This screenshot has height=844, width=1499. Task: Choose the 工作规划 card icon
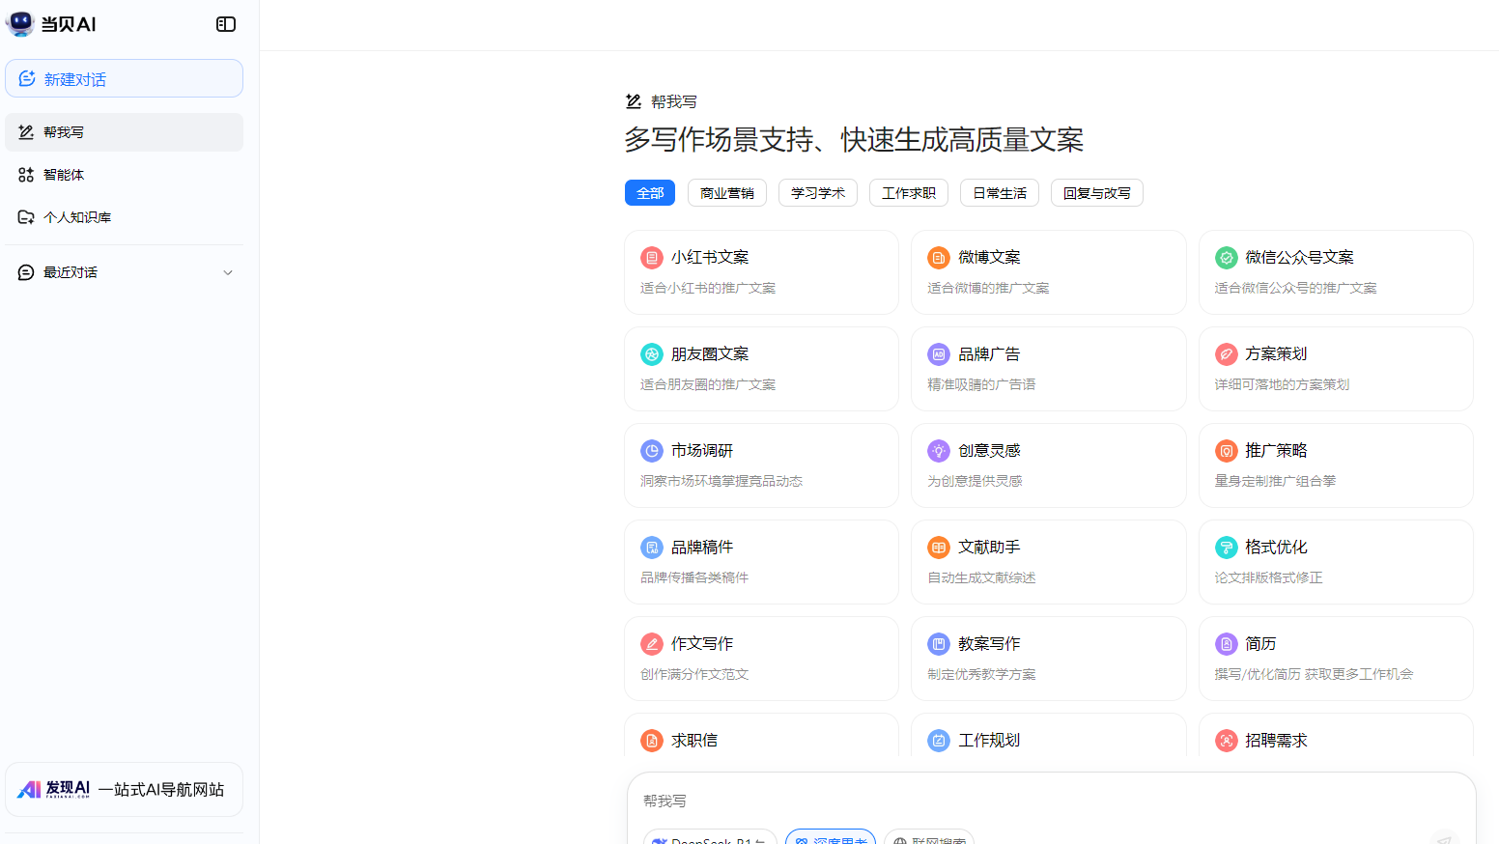point(939,741)
